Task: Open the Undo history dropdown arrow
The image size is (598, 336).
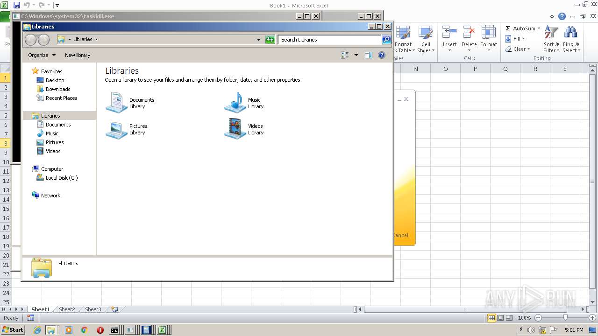Action: click(34, 5)
